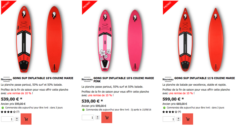Add the 11'6 Couine Marie to cart

188,119
